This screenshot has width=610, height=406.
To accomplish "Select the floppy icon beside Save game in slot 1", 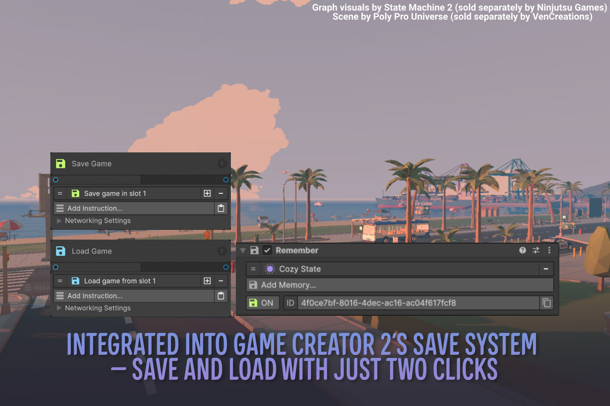I will tap(75, 193).
